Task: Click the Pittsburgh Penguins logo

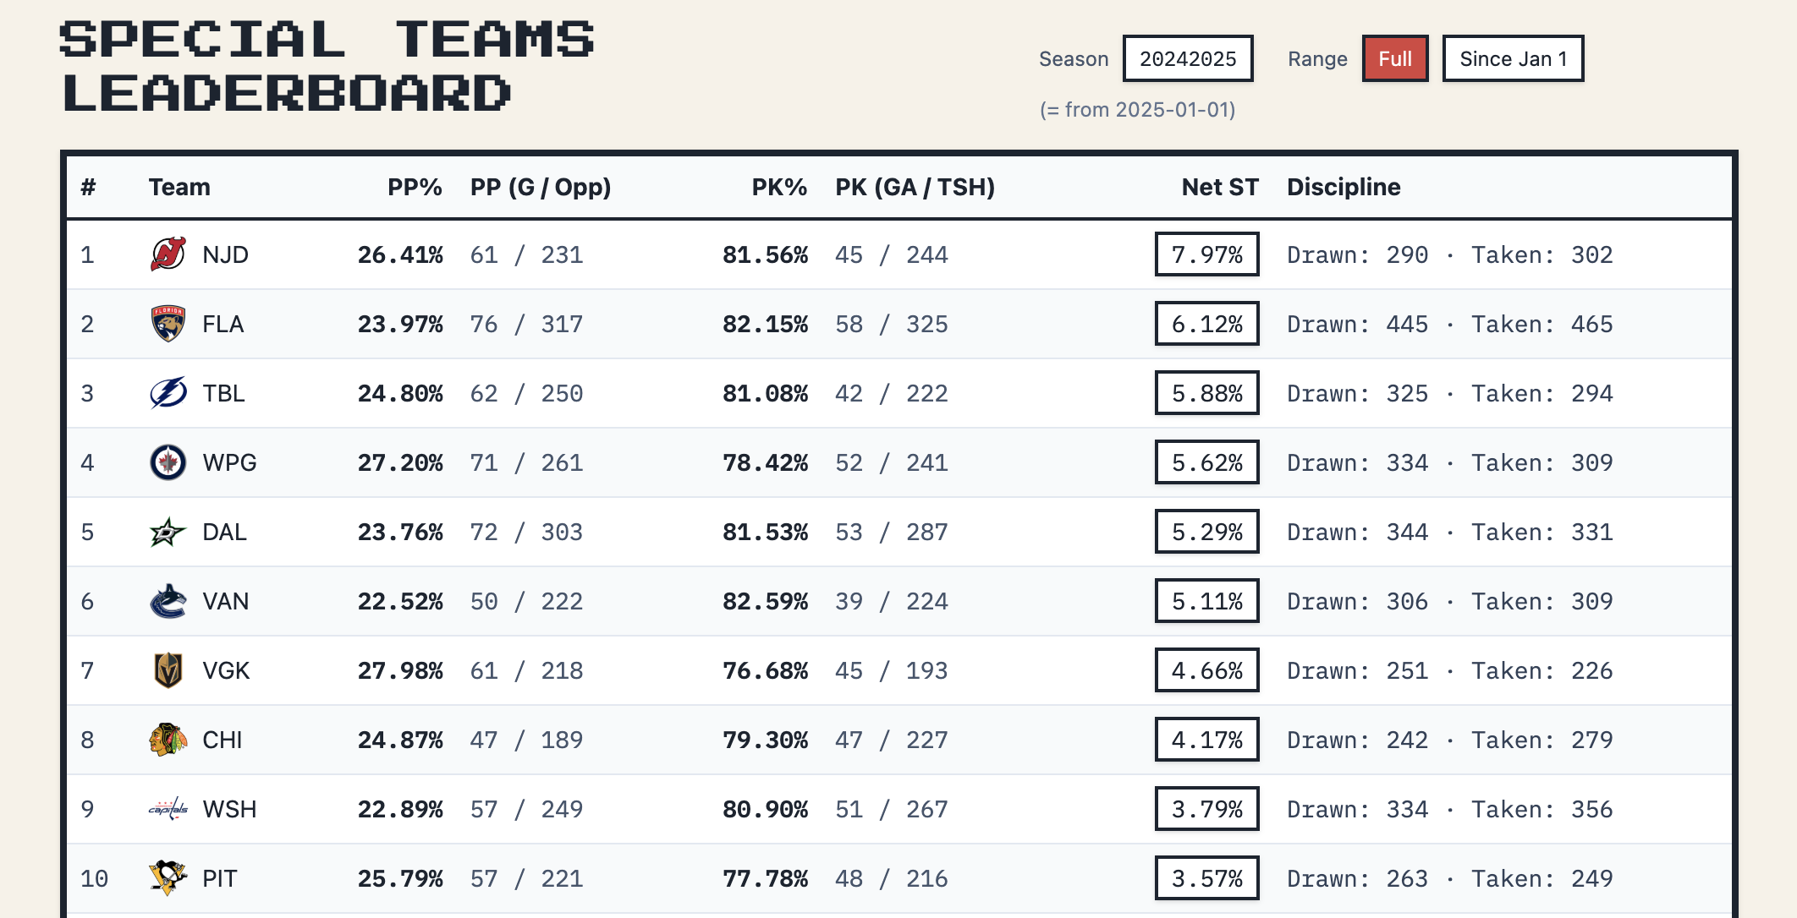Action: point(168,877)
